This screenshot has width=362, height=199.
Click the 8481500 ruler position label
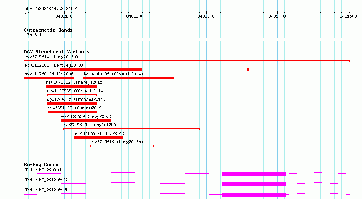[348, 16]
